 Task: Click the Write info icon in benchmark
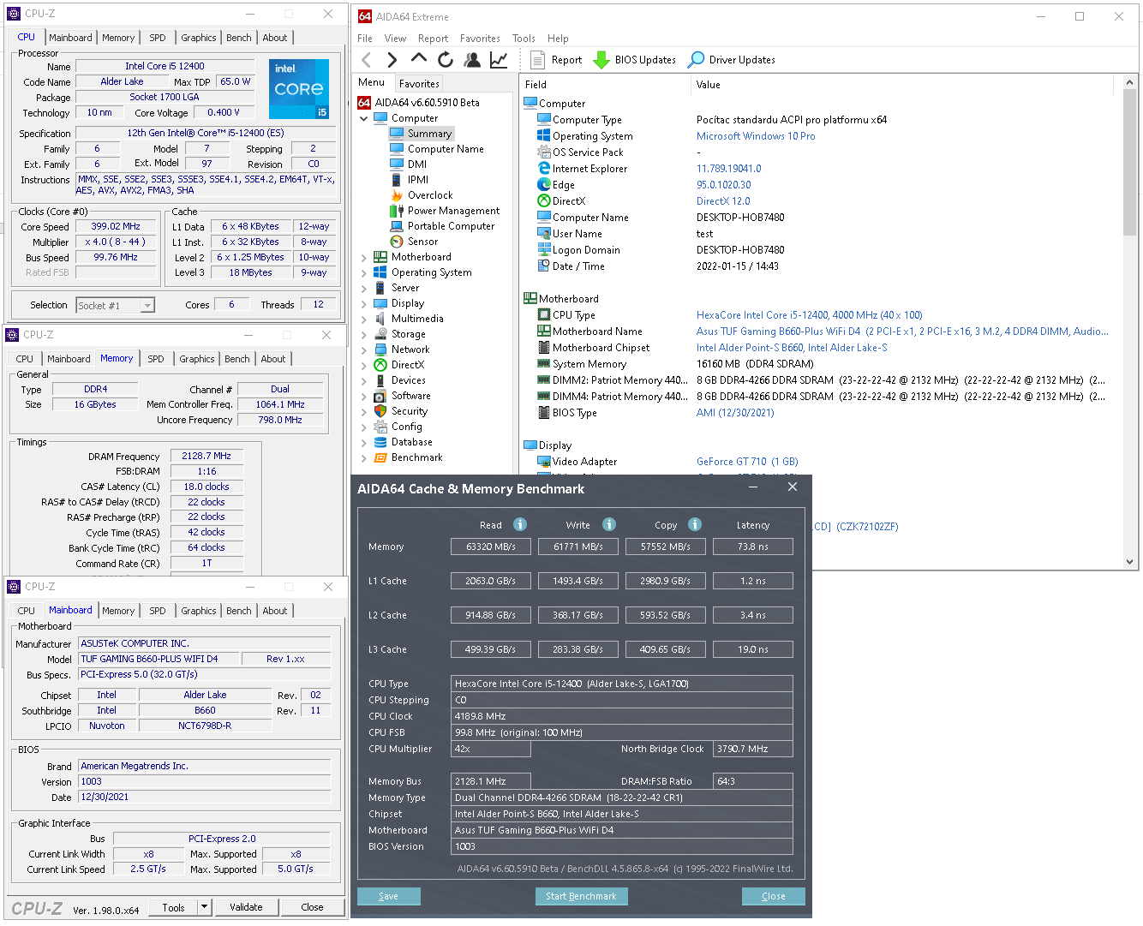coord(609,524)
